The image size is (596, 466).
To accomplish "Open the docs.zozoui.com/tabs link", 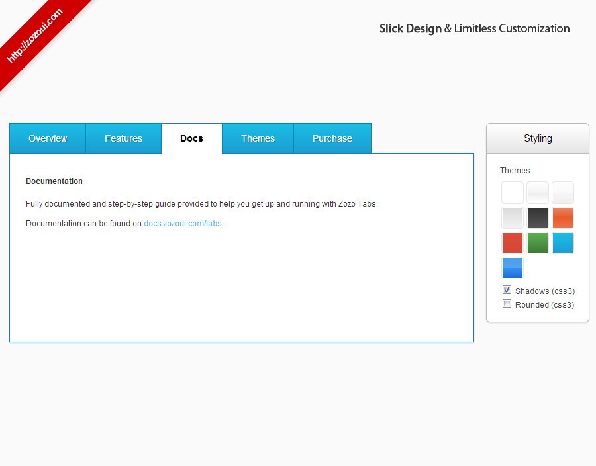I will click(x=183, y=224).
